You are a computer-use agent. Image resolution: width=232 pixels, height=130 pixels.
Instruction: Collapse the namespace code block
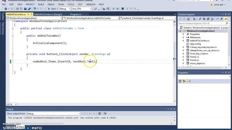click(13, 21)
